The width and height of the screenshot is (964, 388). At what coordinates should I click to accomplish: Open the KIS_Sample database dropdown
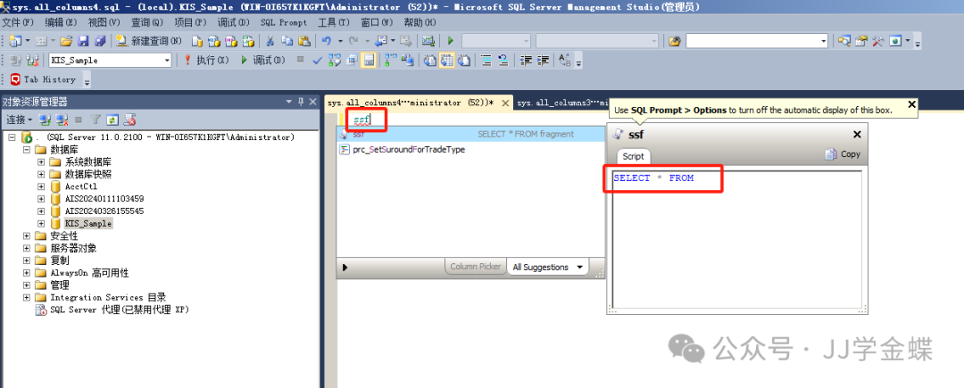167,60
